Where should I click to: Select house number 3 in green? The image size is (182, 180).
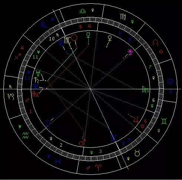click(101, 151)
